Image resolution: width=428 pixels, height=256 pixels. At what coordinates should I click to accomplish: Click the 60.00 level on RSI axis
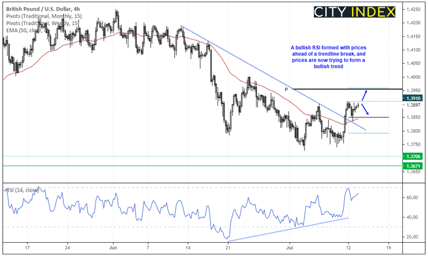pyautogui.click(x=412, y=197)
